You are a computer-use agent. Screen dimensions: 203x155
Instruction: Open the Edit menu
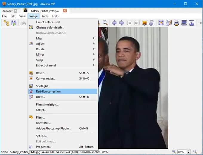pyautogui.click(x=13, y=16)
